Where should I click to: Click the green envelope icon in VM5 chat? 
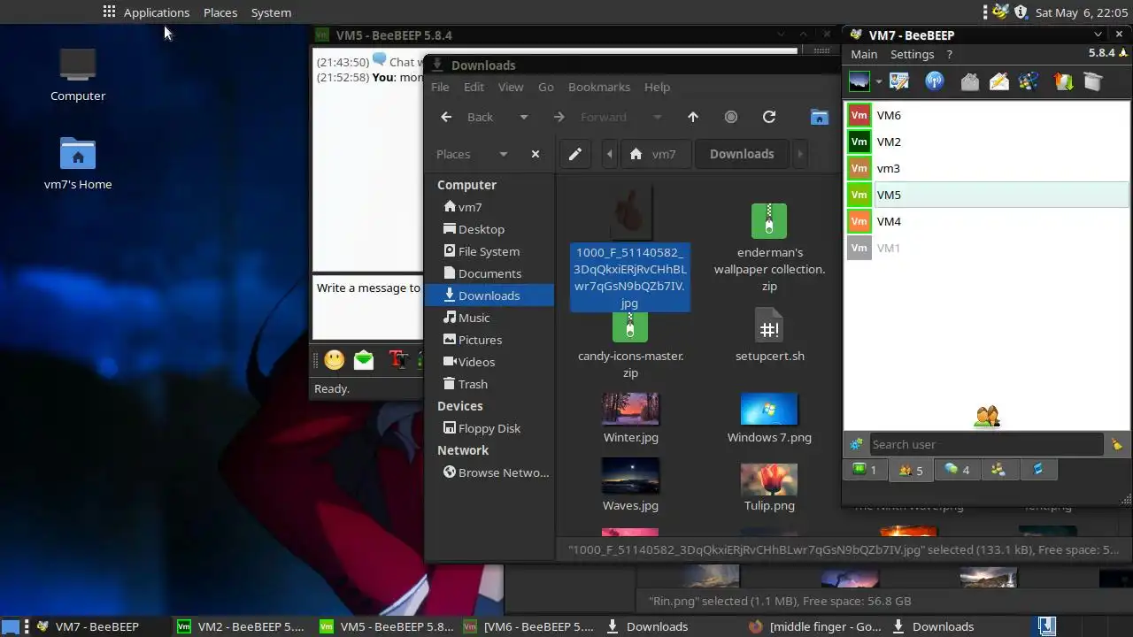point(363,359)
